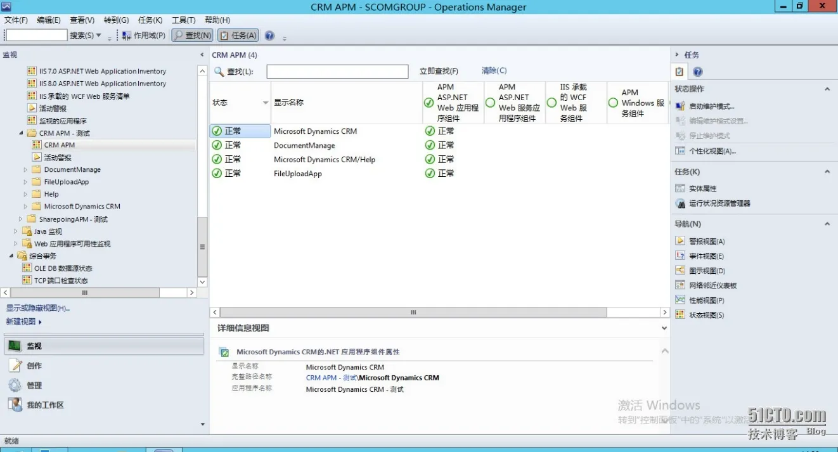Screen dimensions: 838x452
Task: Open the 状态 column sort dropdown
Action: (x=266, y=103)
